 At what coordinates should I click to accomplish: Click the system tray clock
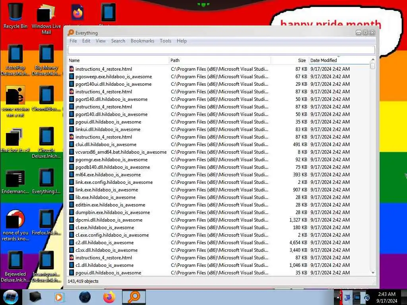pyautogui.click(x=387, y=297)
